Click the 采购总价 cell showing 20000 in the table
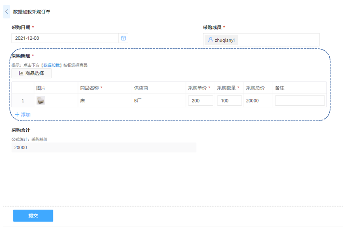Screen dimensions: 356x229 tap(252, 100)
